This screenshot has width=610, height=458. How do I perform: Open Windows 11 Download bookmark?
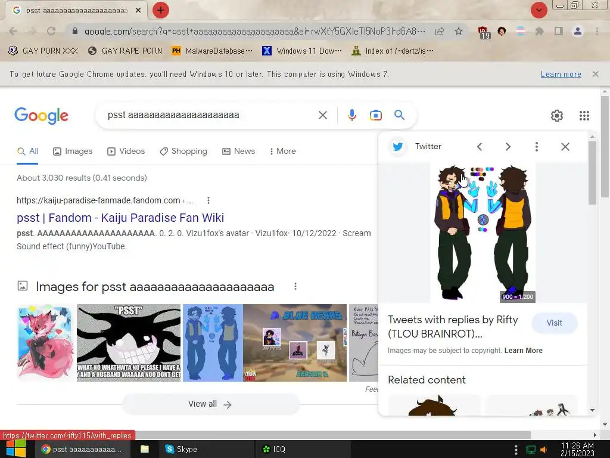pyautogui.click(x=302, y=51)
